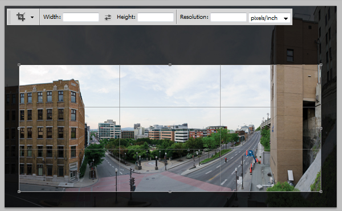Screen dimensions: 342x211
Task: Click the Resolution input field
Action: point(229,17)
